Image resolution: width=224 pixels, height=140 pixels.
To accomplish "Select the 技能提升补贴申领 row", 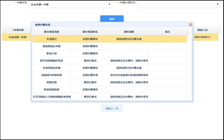I will [x=51, y=75].
